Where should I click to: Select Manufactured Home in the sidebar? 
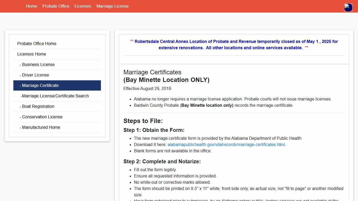[41, 127]
